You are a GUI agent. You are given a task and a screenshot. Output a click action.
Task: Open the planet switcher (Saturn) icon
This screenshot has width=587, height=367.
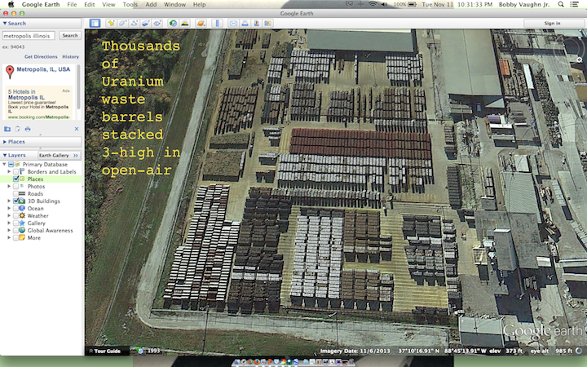pos(201,23)
